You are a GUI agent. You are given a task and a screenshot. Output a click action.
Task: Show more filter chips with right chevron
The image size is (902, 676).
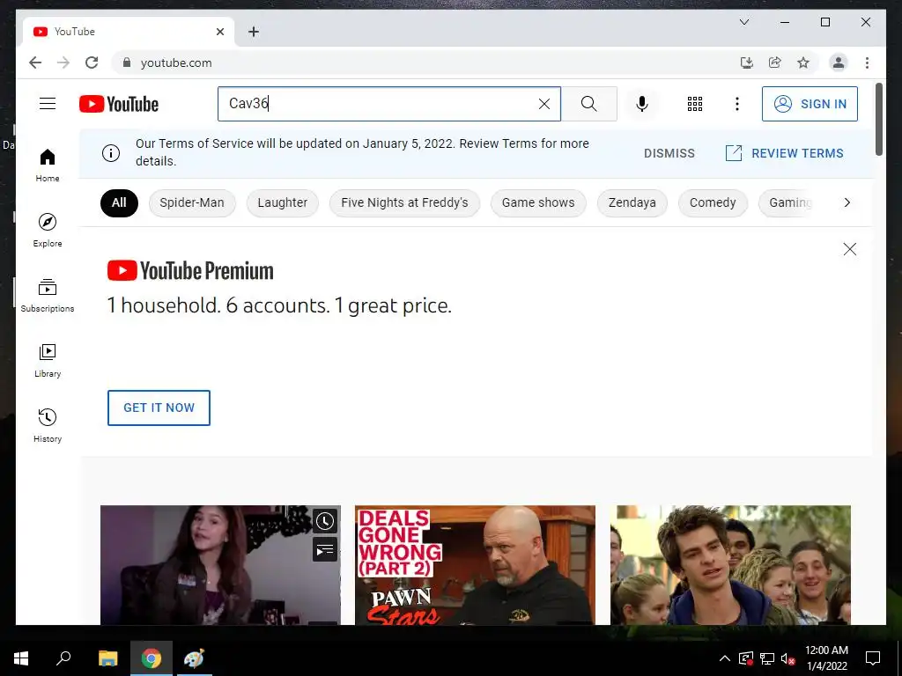point(847,202)
